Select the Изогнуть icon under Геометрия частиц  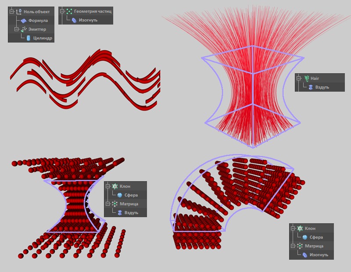tap(74, 20)
